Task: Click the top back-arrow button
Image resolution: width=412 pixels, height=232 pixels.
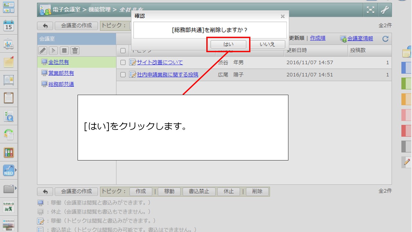Action: 45,26
